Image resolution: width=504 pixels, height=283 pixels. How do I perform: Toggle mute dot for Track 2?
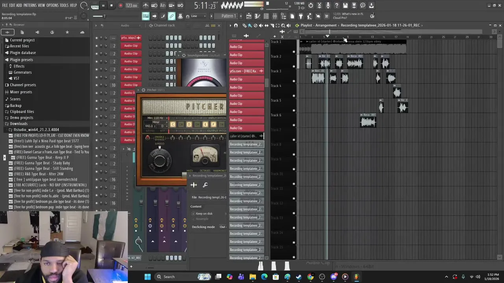click(294, 66)
